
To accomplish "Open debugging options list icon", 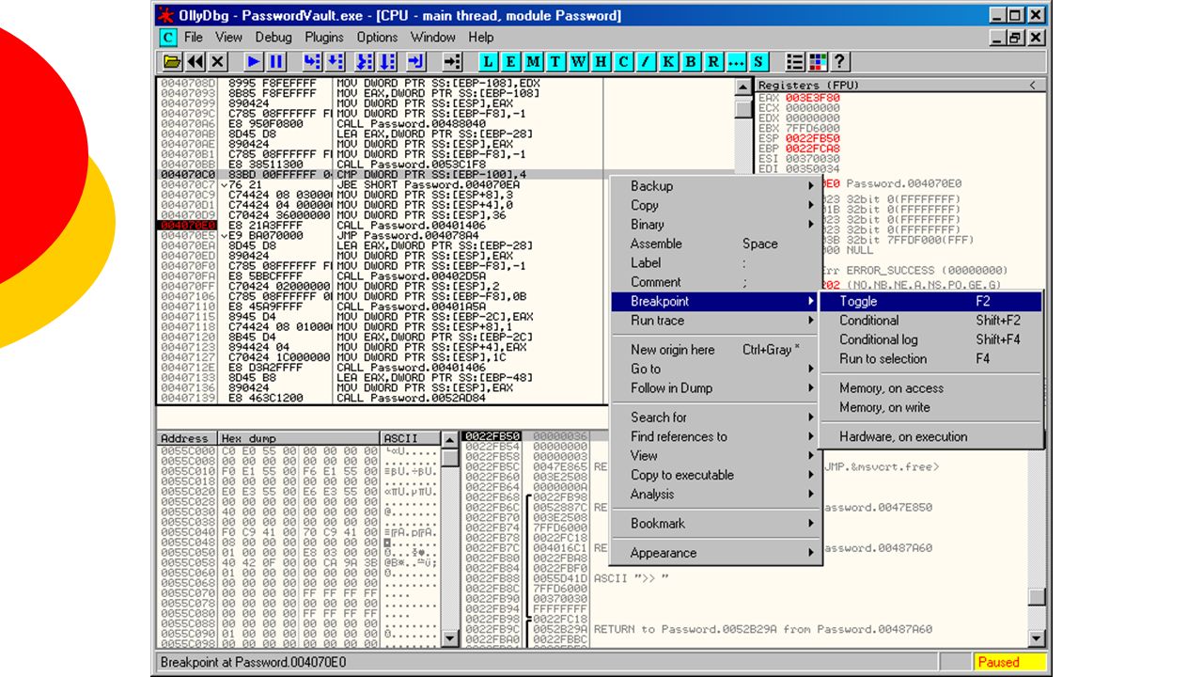I will pyautogui.click(x=795, y=61).
